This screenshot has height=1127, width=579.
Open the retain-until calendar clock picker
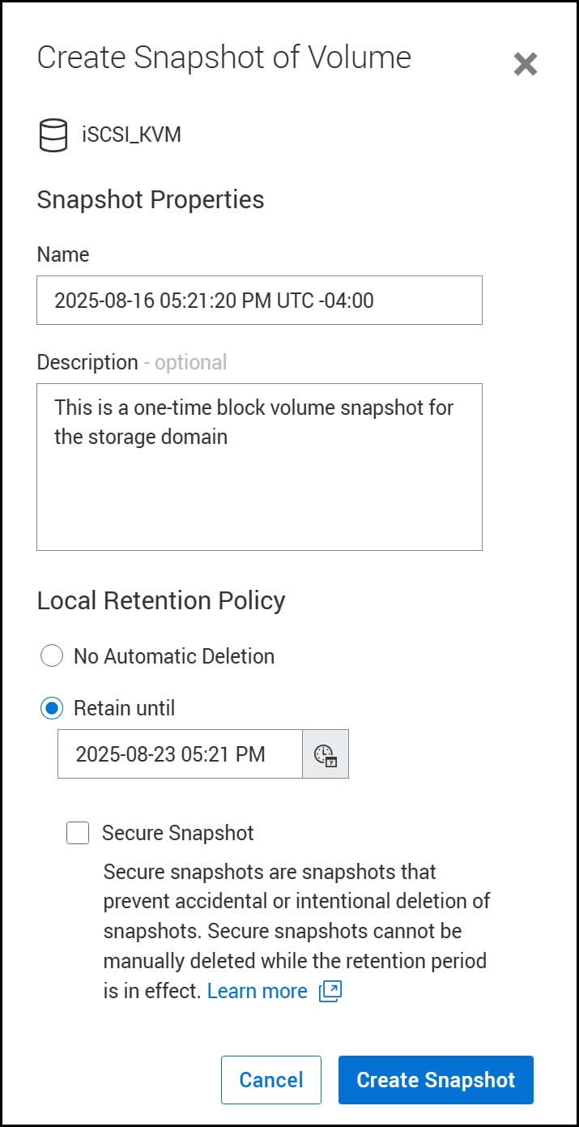tap(326, 754)
